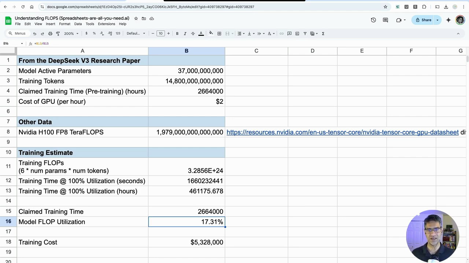Open the Extensions menu

coord(106,24)
